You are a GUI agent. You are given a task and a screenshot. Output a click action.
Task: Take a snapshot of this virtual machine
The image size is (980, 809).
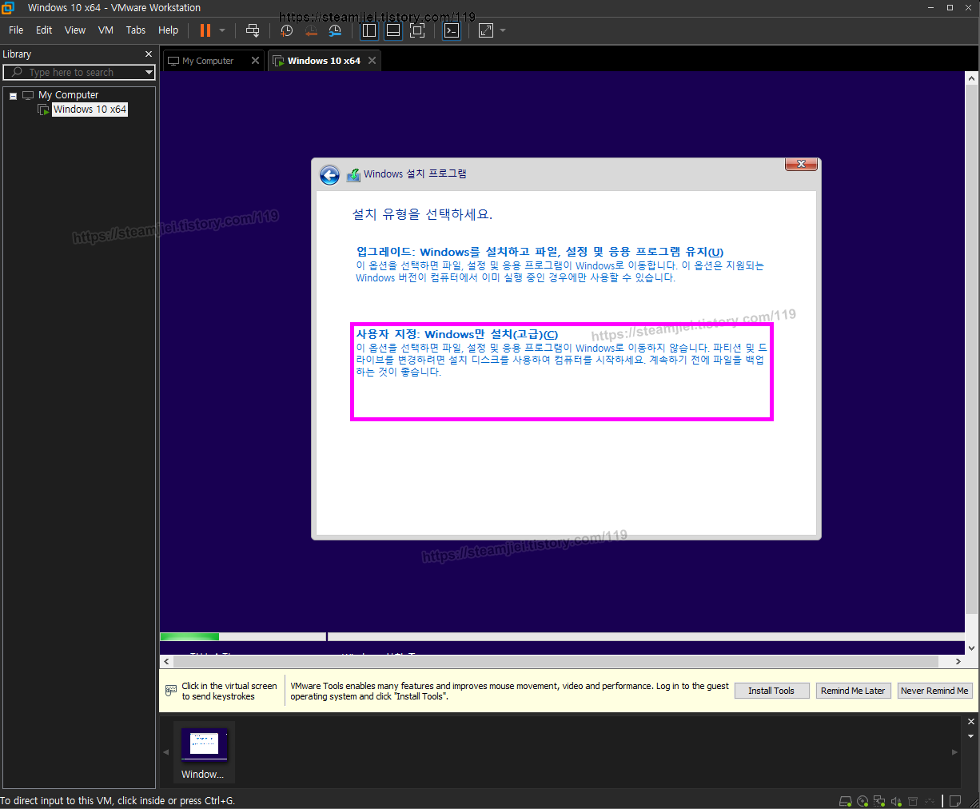287,30
